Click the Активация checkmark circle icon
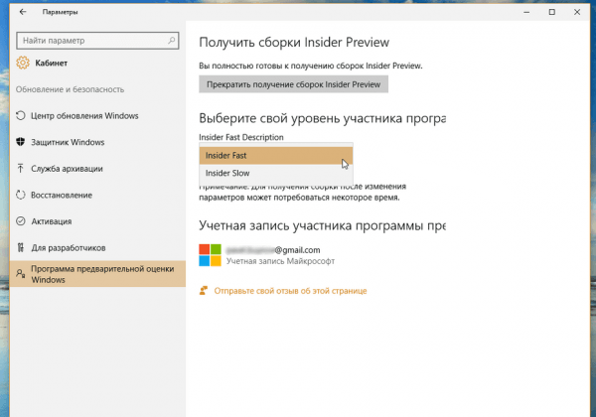 coord(21,221)
